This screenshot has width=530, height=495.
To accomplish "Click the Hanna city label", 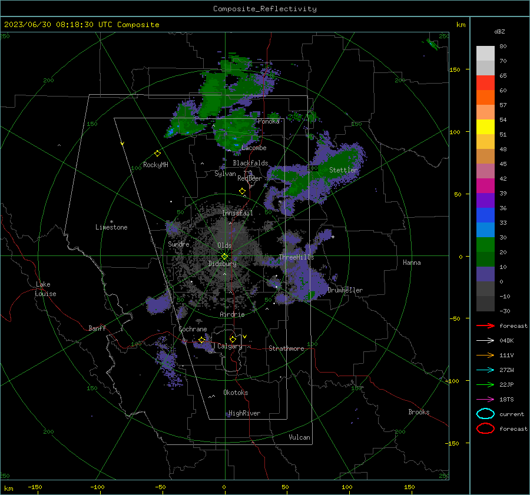I will coord(412,263).
